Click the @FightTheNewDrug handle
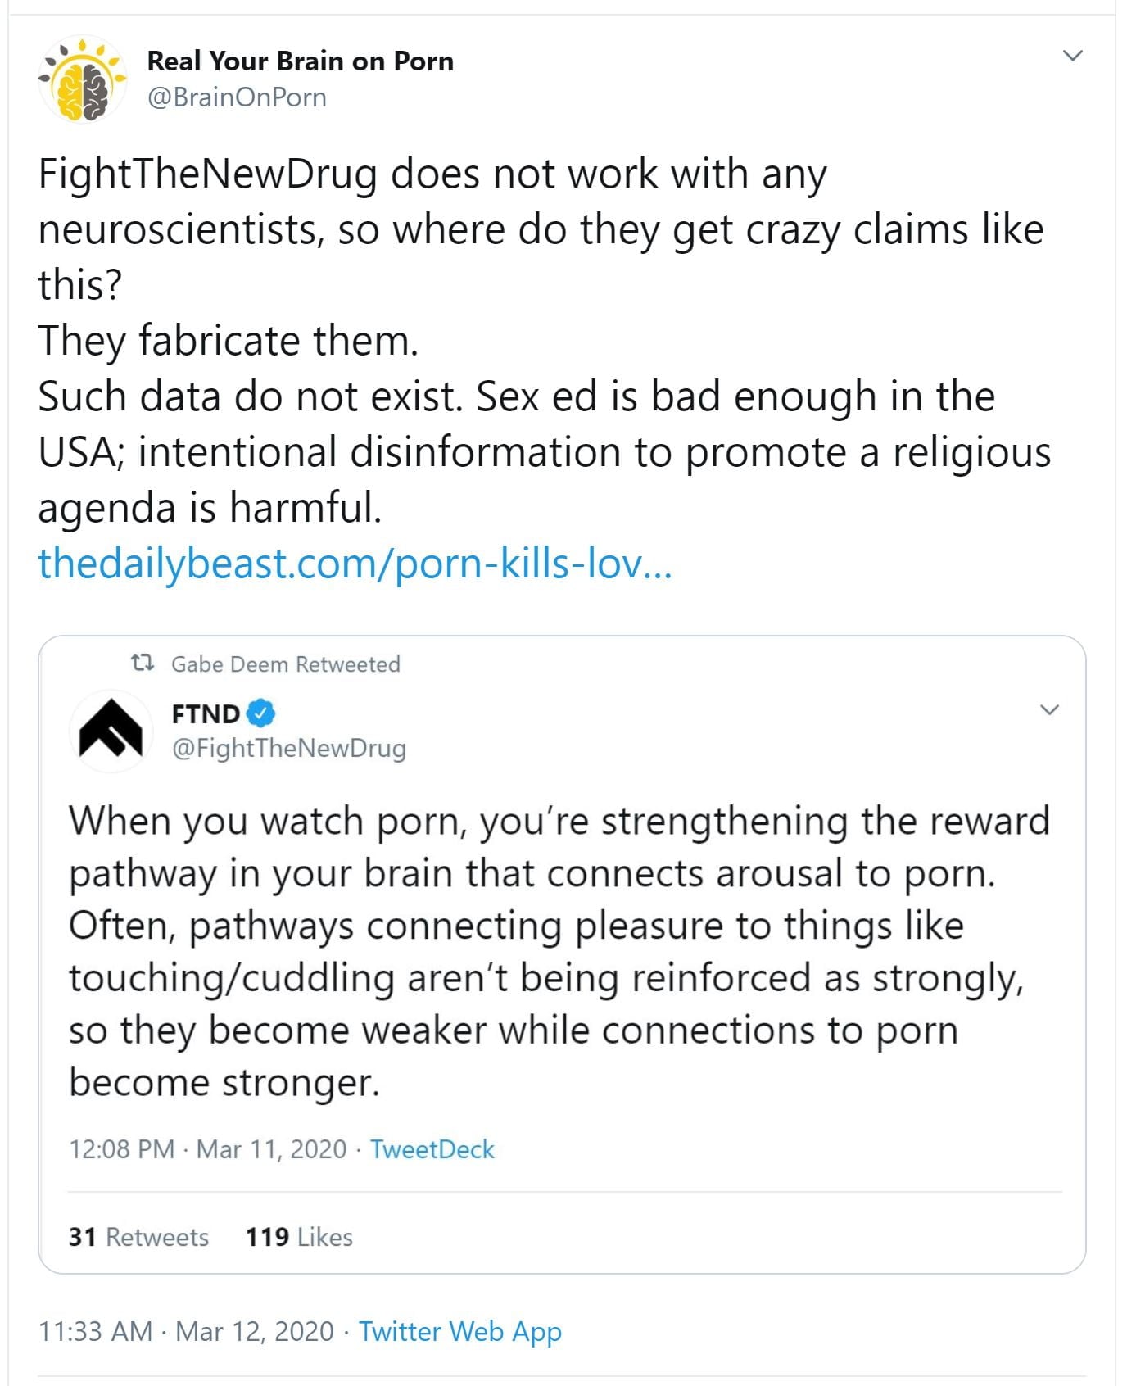The image size is (1127, 1386). coord(288,748)
